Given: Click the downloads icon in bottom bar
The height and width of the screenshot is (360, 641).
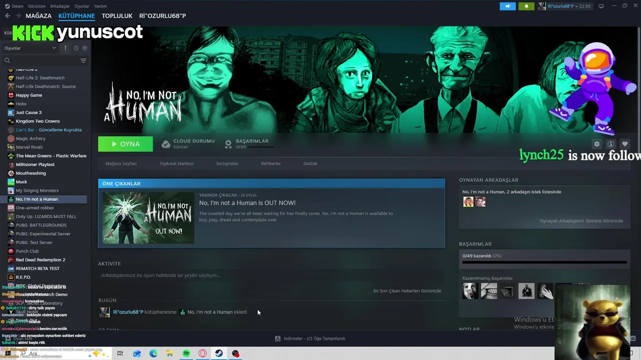Looking at the screenshot, I should [x=277, y=338].
